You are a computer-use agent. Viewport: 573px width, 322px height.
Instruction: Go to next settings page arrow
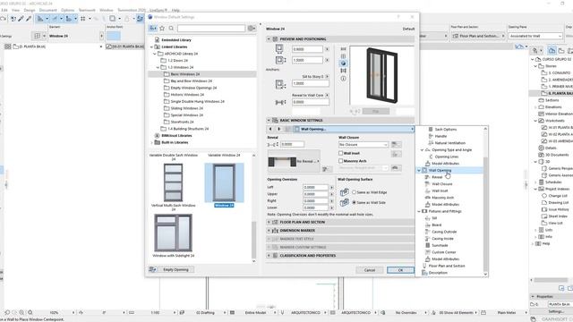point(278,129)
